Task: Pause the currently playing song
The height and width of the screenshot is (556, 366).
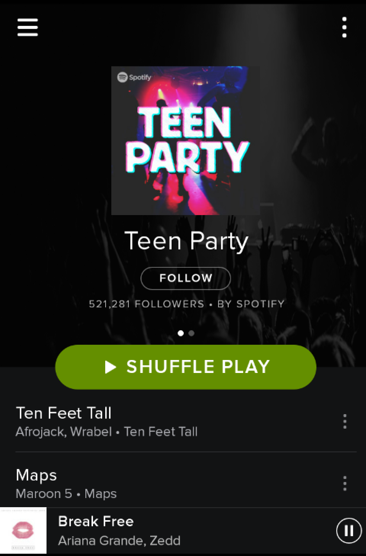Action: click(x=348, y=530)
